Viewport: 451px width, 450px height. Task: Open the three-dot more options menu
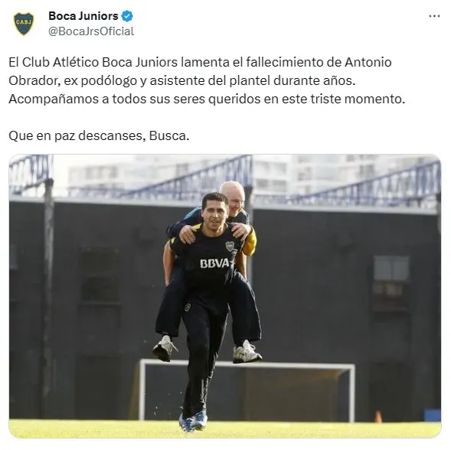point(434,16)
